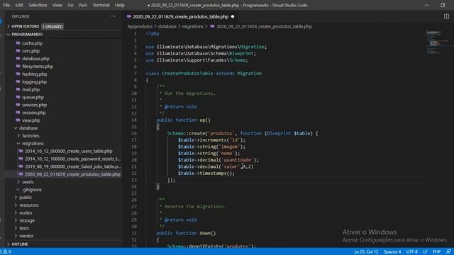Click the file name in breadcrumb
The width and height of the screenshot is (454, 255).
(x=264, y=26)
